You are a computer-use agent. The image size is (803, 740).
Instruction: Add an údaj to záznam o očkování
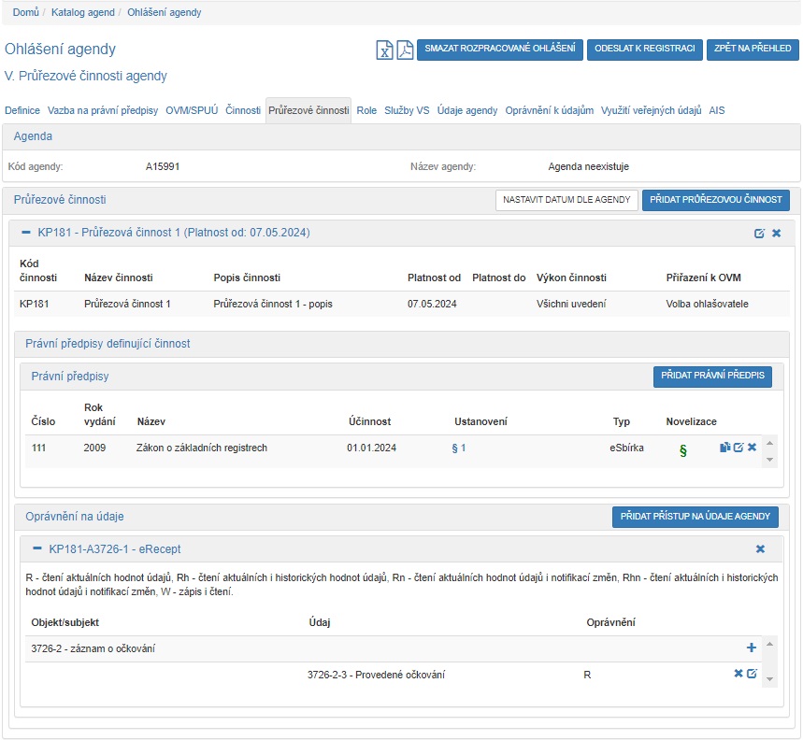(x=752, y=647)
